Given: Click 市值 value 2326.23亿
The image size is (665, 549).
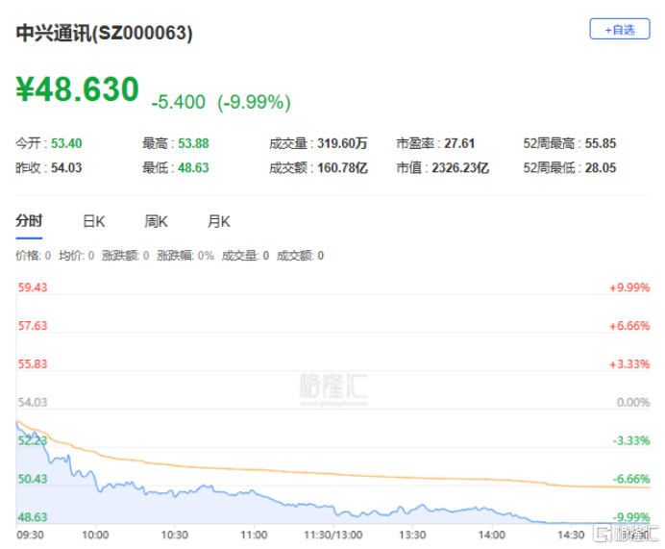Looking at the screenshot, I should pyautogui.click(x=460, y=168).
